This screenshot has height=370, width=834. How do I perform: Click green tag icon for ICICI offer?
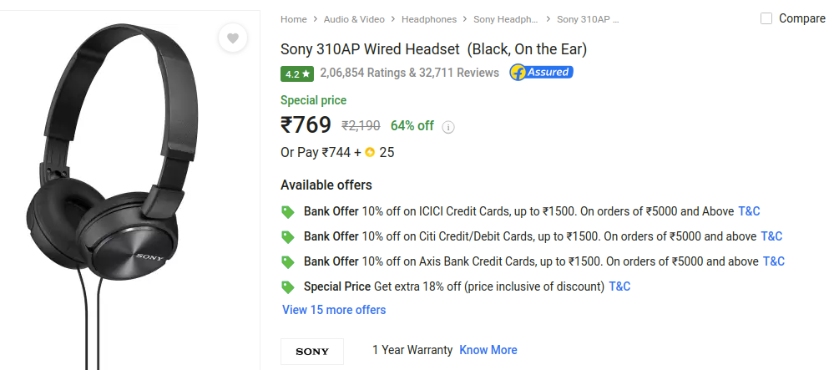(x=288, y=212)
